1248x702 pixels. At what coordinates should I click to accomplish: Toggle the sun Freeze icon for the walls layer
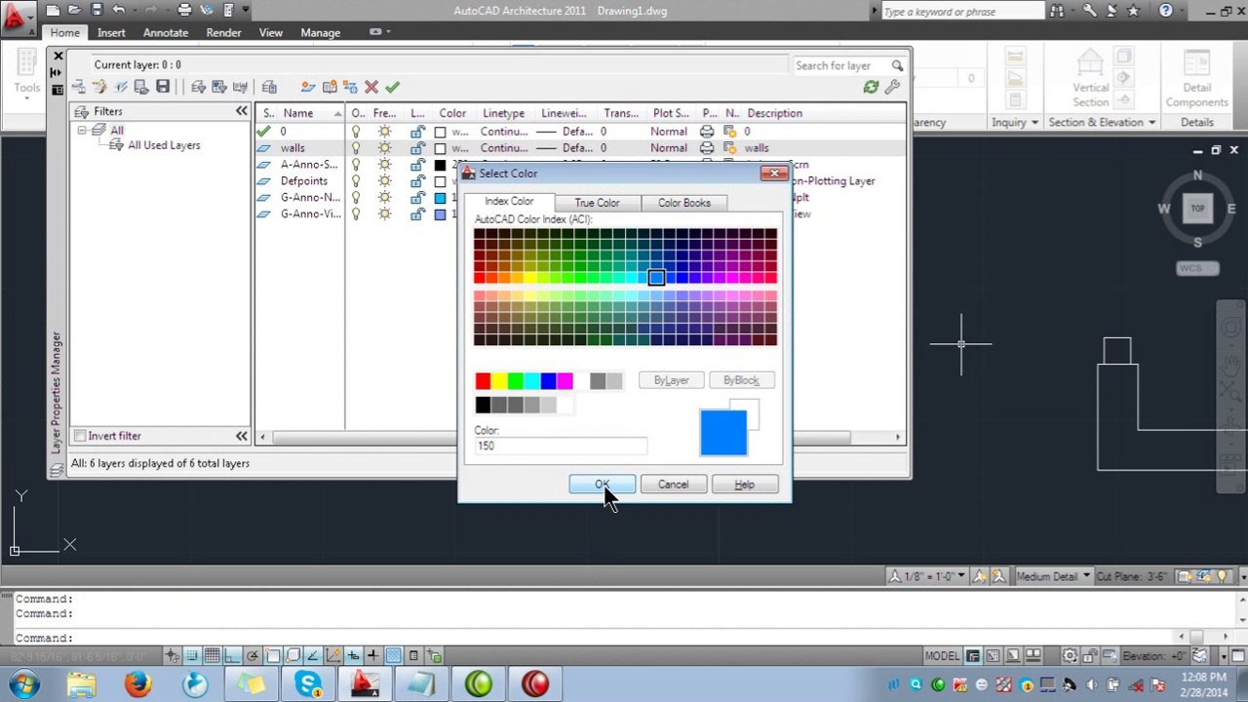(385, 148)
